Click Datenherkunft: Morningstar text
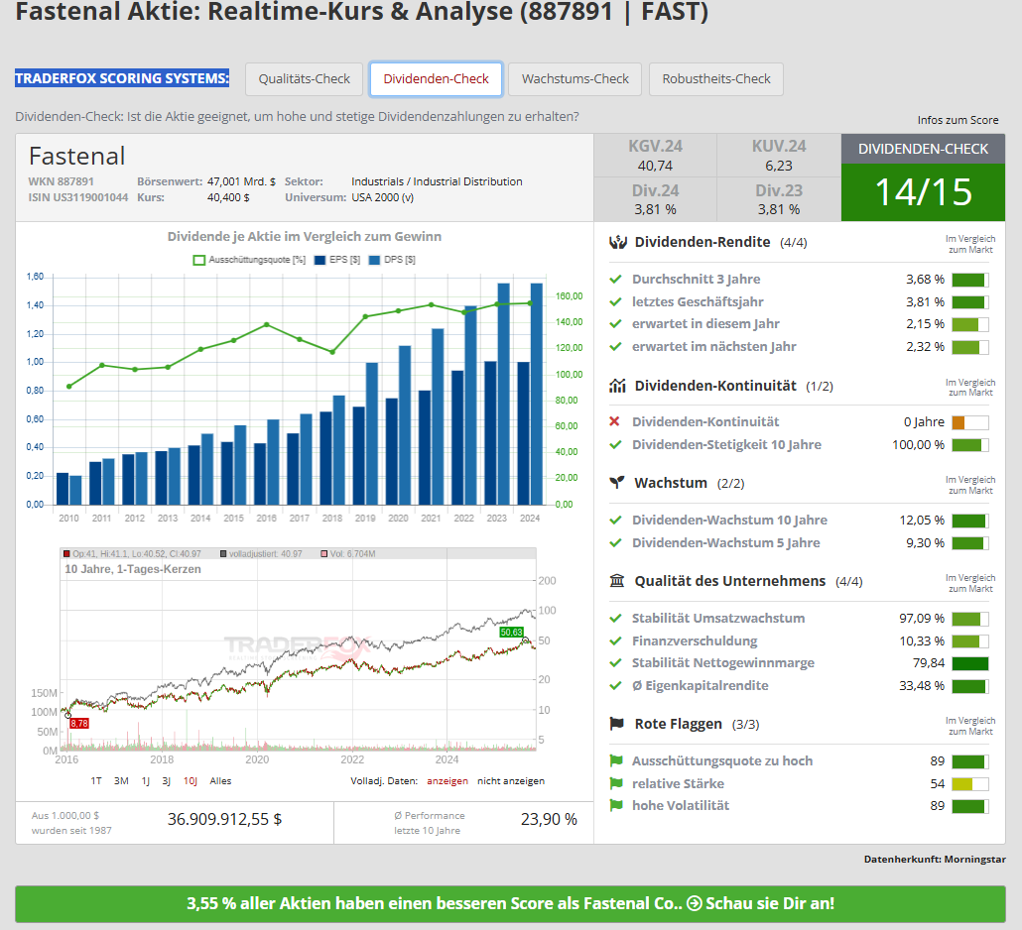This screenshot has width=1022, height=930. pyautogui.click(x=935, y=859)
